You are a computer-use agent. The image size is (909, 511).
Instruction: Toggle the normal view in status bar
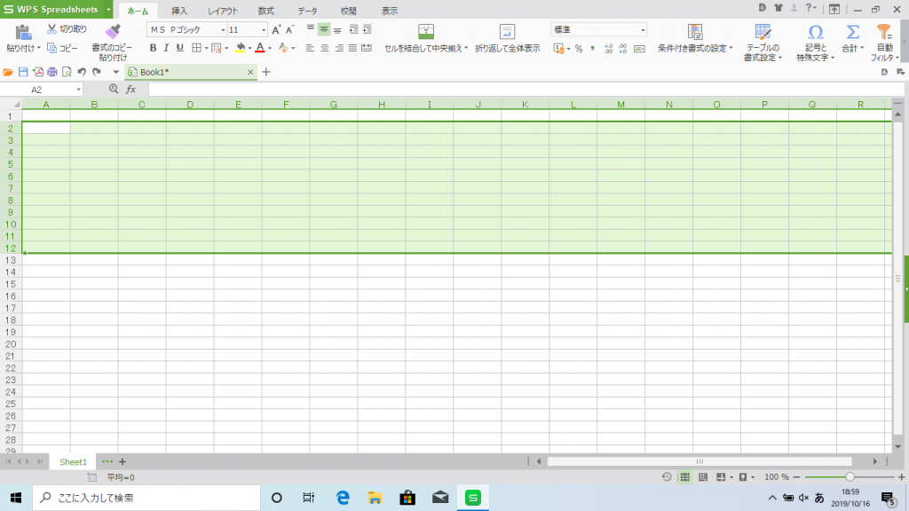[x=684, y=477]
